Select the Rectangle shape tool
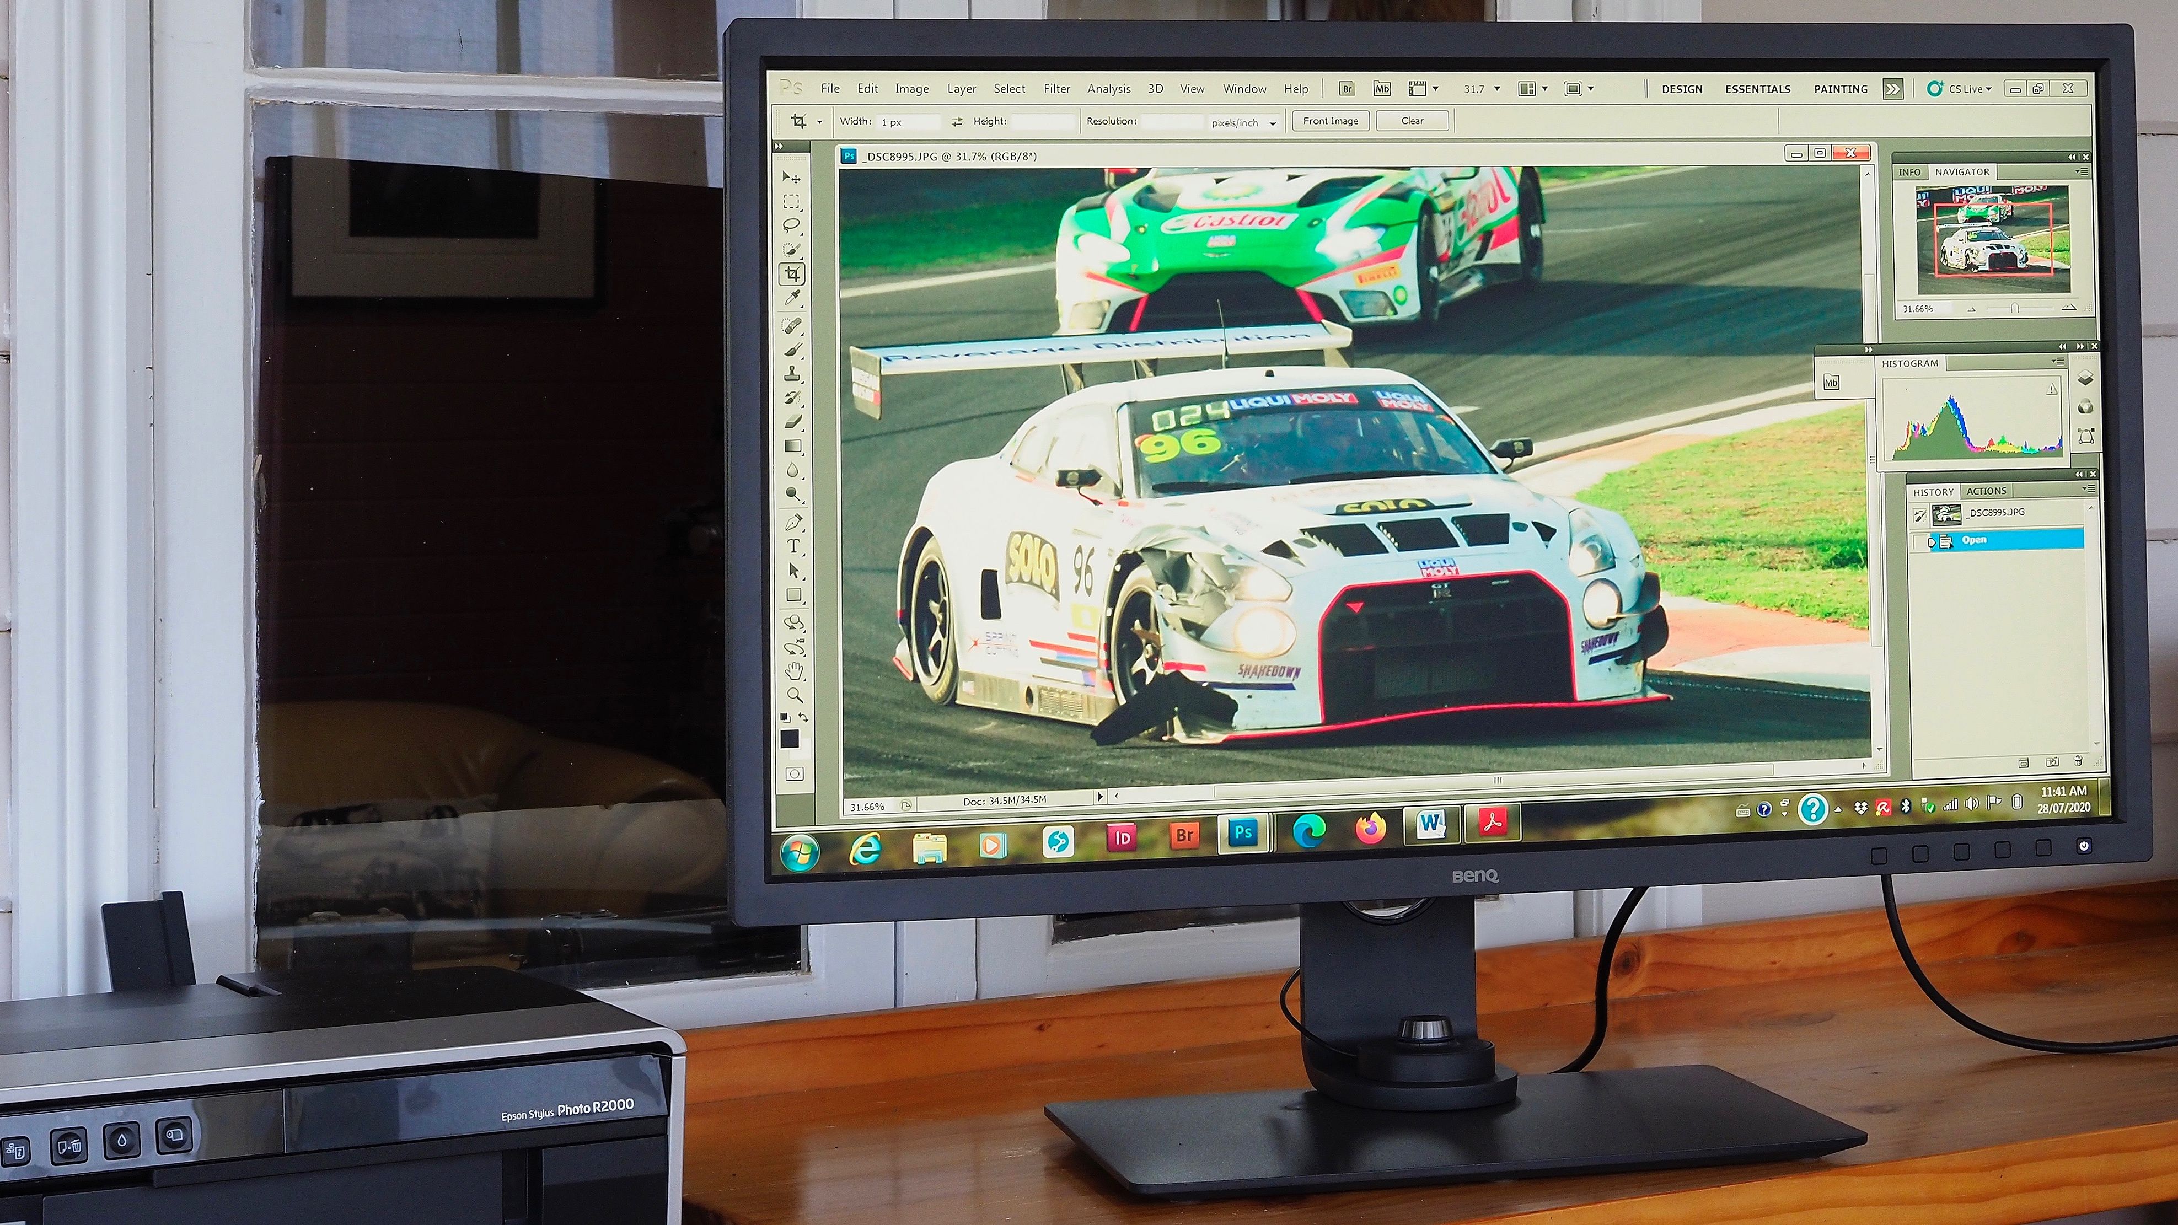 pyautogui.click(x=794, y=595)
